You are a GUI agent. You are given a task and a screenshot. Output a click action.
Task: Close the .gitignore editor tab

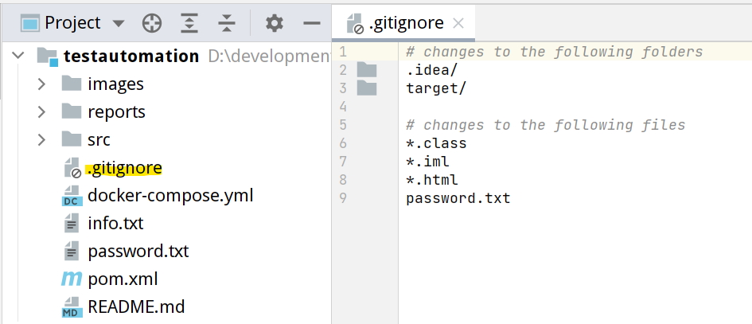point(458,23)
